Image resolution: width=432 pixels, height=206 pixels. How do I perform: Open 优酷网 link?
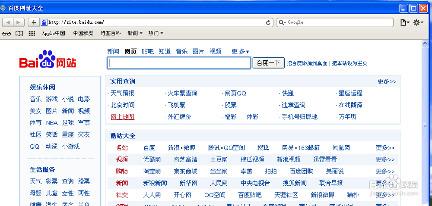point(152,159)
